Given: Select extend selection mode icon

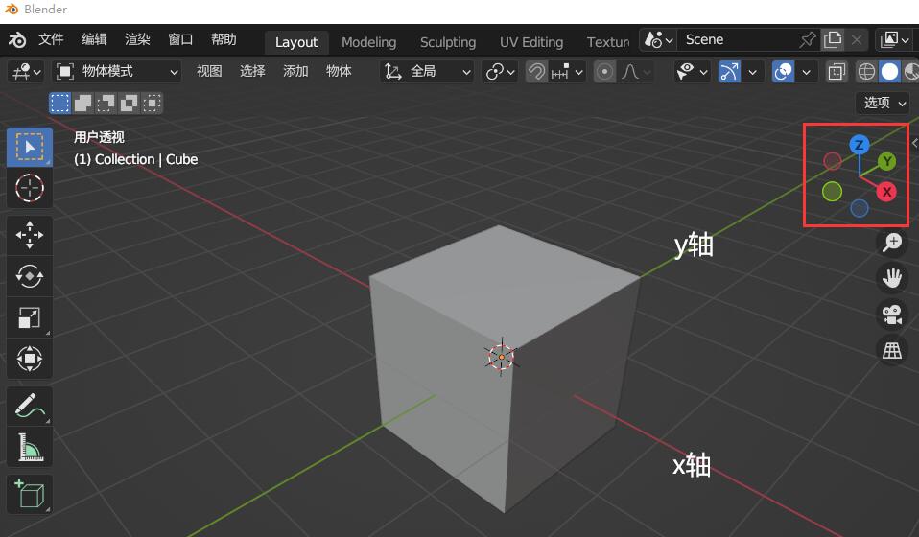Looking at the screenshot, I should pyautogui.click(x=82, y=103).
